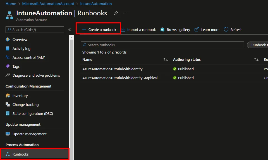Click the magnifier icon in Search runbooks

(x=84, y=45)
